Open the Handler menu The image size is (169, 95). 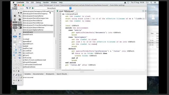(46, 2)
